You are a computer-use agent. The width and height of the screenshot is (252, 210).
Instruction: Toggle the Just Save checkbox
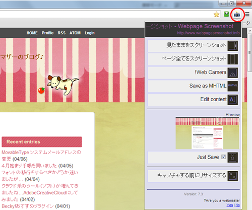(223, 157)
